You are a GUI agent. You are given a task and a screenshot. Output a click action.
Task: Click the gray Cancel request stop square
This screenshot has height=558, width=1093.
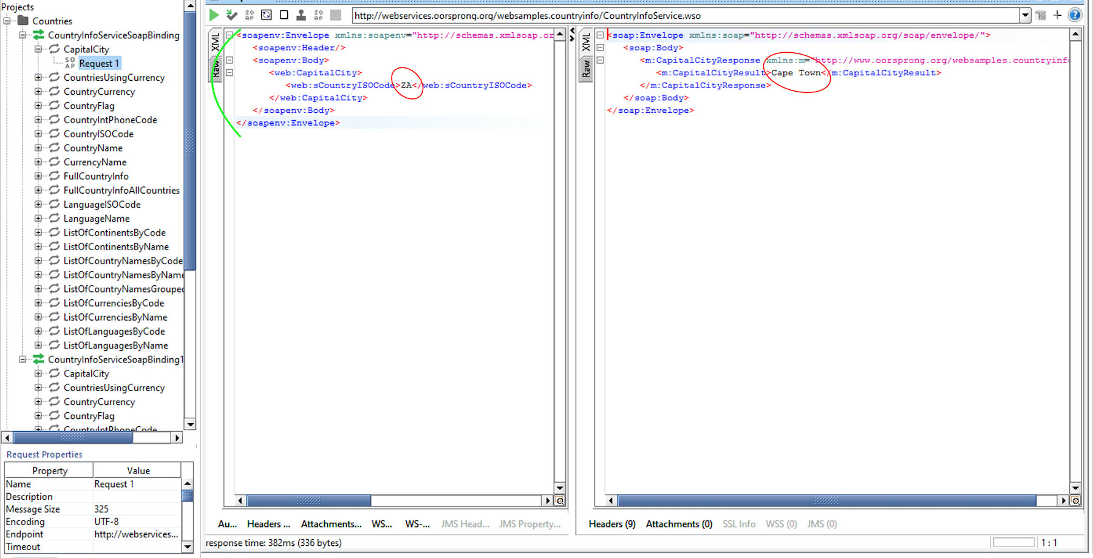coord(336,15)
